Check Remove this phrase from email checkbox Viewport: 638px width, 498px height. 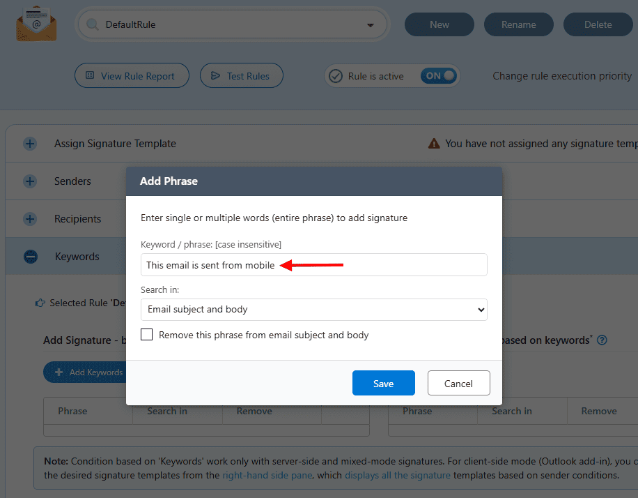147,335
